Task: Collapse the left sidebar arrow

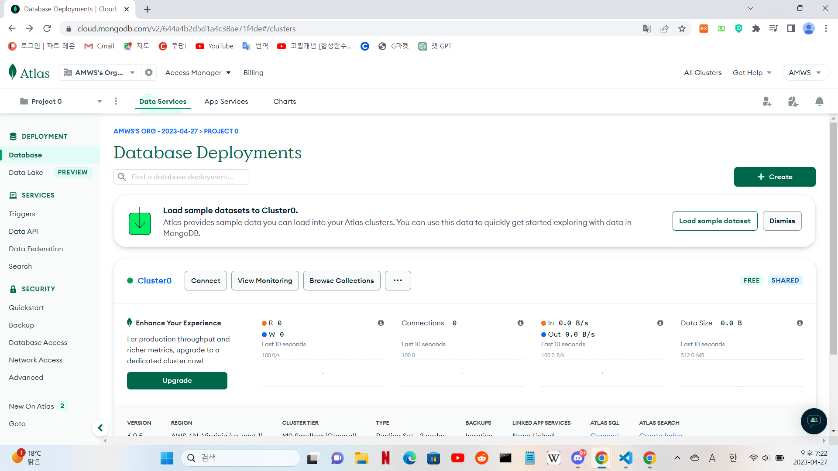Action: 100,428
